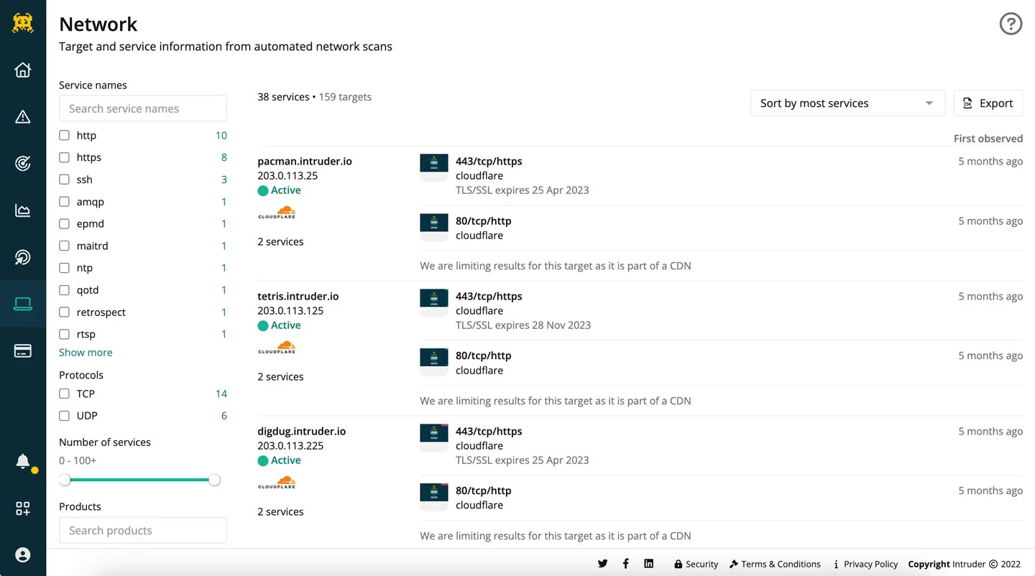The image size is (1035, 576).
Task: Open the Privacy Policy link
Action: click(865, 564)
